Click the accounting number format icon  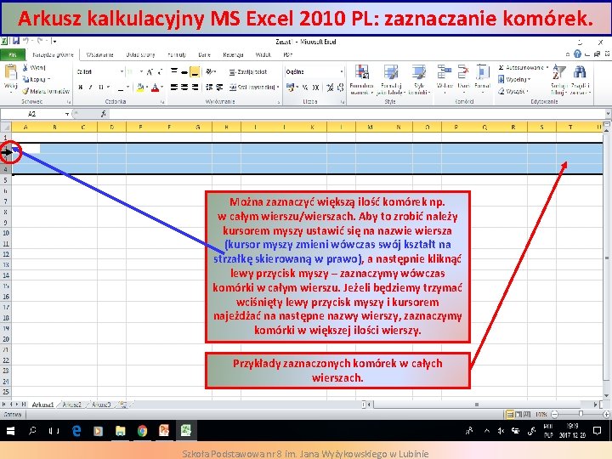pos(290,88)
